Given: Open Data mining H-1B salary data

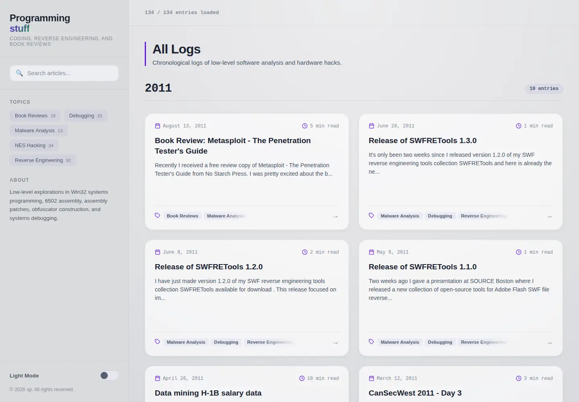Looking at the screenshot, I should click(x=208, y=393).
